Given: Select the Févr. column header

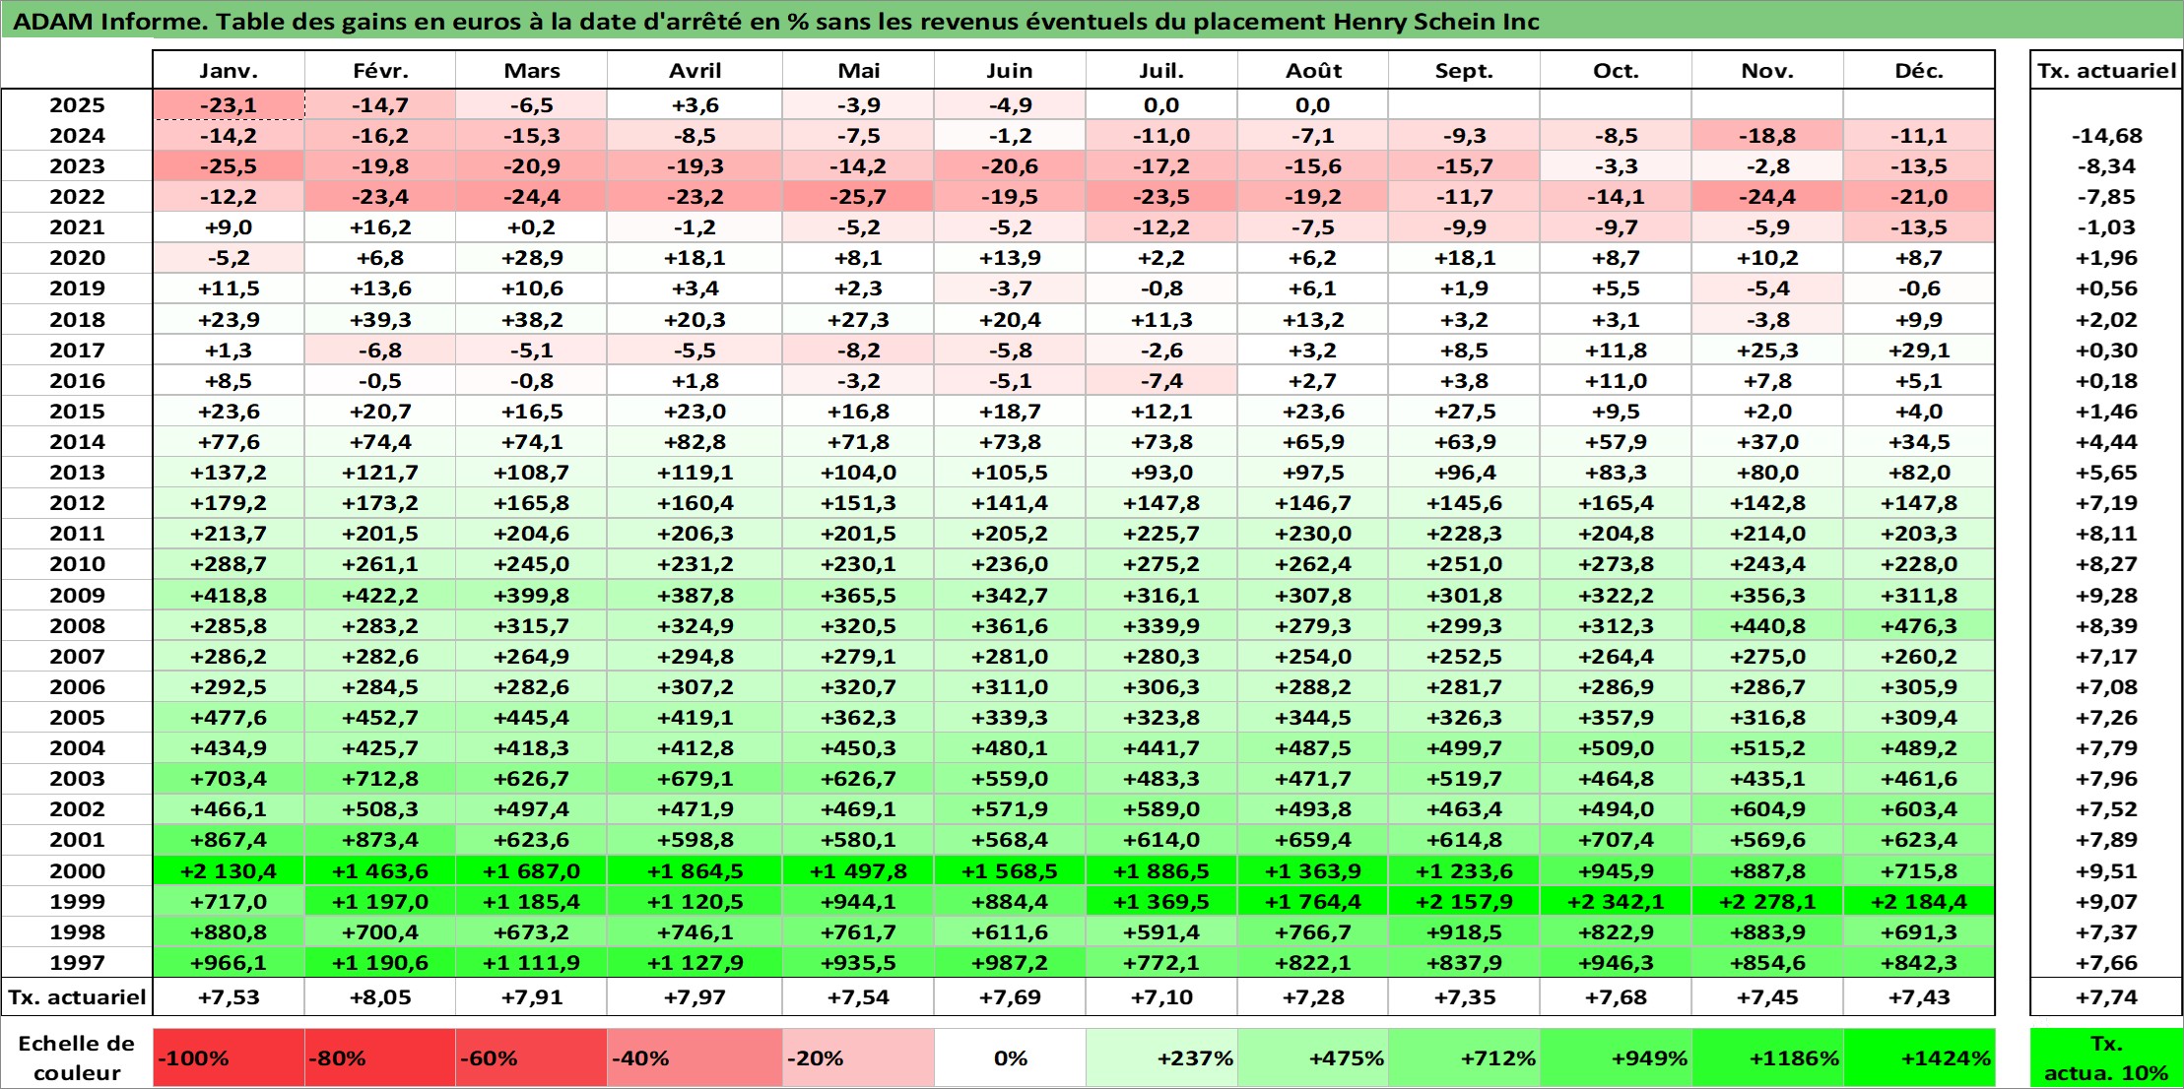Looking at the screenshot, I should 380,71.
